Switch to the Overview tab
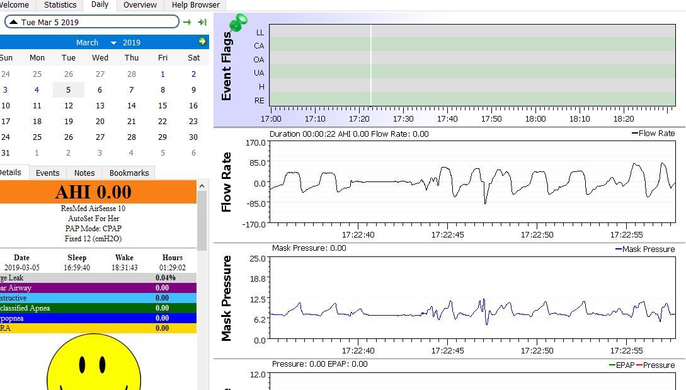Image resolution: width=686 pixels, height=390 pixels. 140,5
